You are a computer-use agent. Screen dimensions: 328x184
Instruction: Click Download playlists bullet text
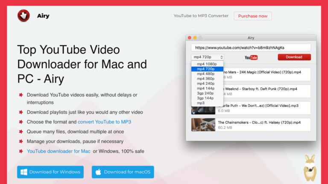(85, 112)
